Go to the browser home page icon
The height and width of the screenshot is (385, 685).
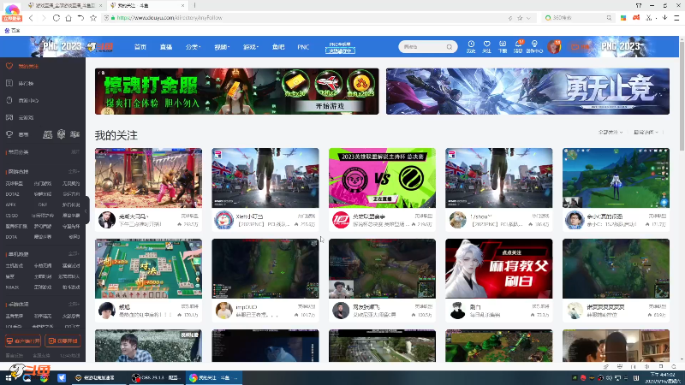(x=68, y=18)
